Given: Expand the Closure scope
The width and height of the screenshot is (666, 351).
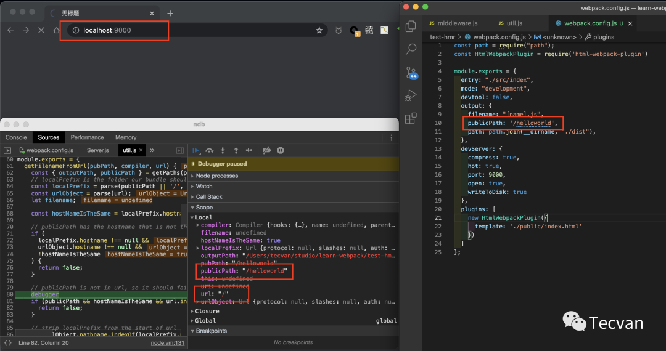Looking at the screenshot, I should (x=207, y=311).
